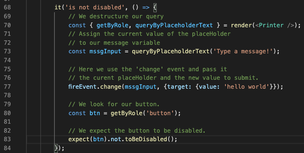Click the expect call on line 83
Image resolution: width=304 pixels, height=153 pixels.
click(x=79, y=139)
